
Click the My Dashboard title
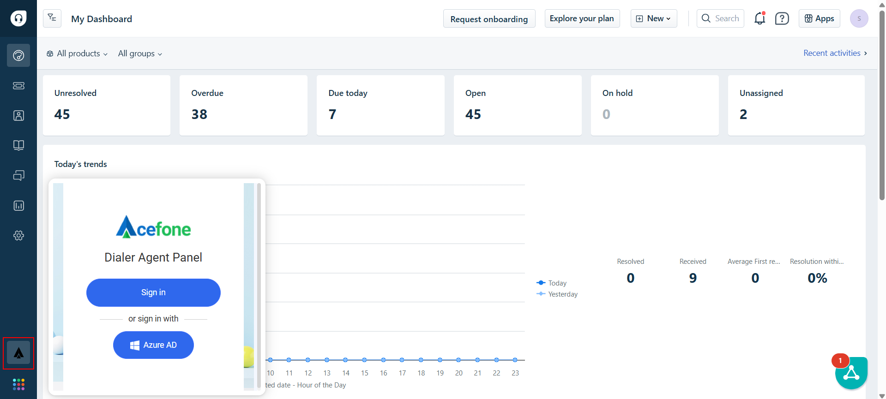pyautogui.click(x=102, y=19)
